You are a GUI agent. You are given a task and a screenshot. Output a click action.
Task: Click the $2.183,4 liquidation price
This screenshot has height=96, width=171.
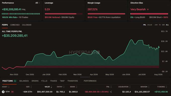pyautogui.click(x=126, y=92)
